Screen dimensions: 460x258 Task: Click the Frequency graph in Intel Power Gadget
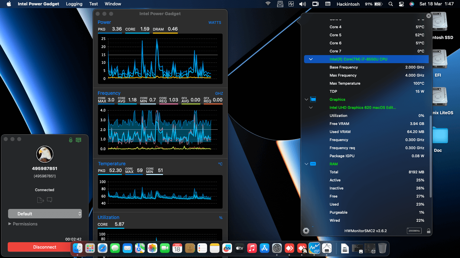coord(160,129)
